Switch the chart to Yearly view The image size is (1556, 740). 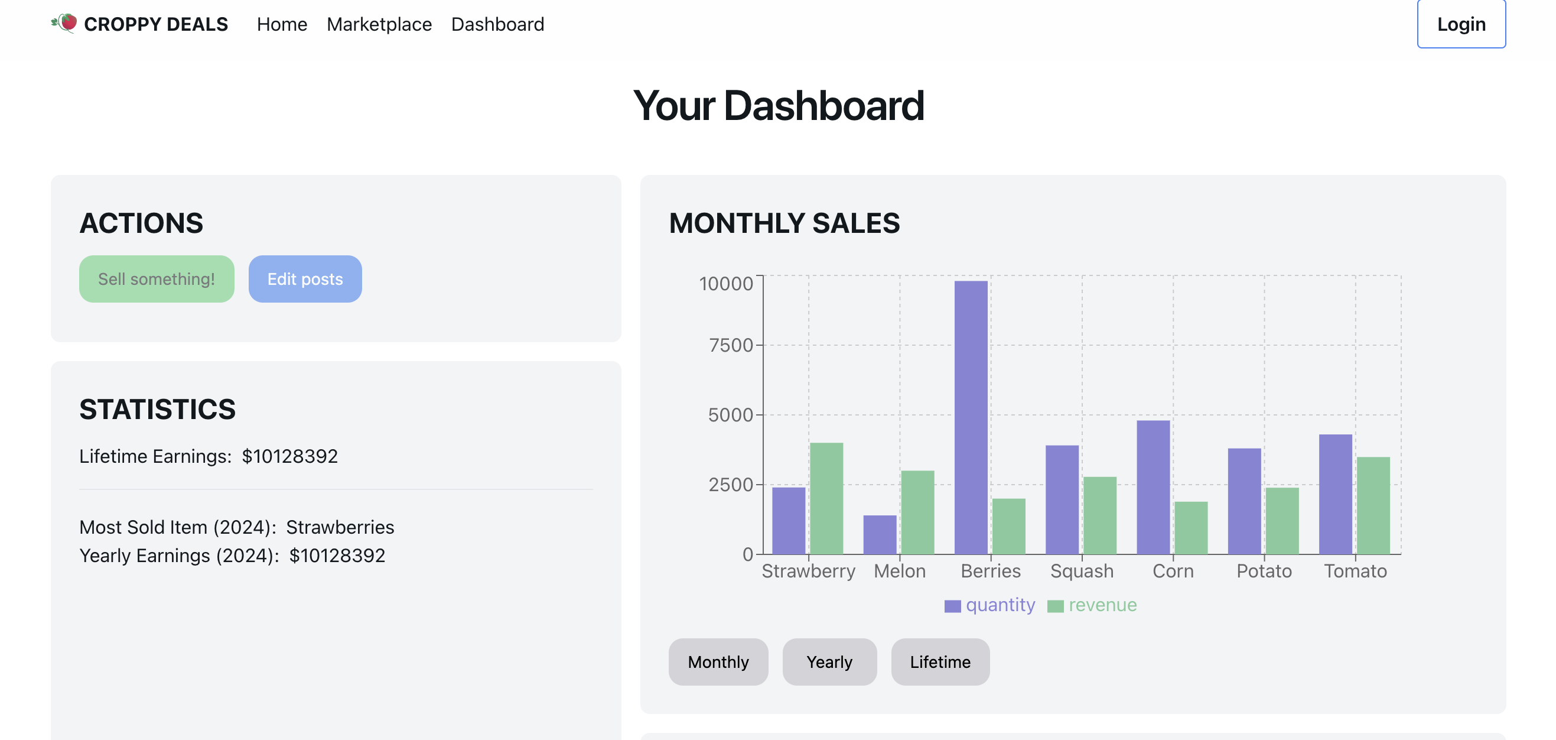coord(829,661)
